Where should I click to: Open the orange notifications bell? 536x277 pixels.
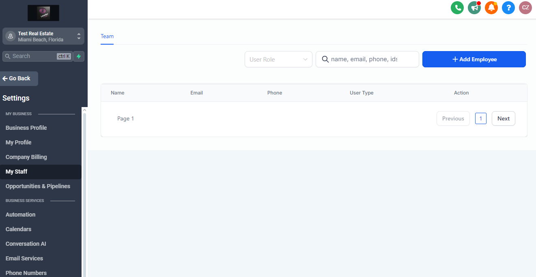pos(491,8)
